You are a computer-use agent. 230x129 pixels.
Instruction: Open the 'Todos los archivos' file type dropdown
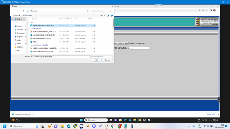(x=102, y=57)
